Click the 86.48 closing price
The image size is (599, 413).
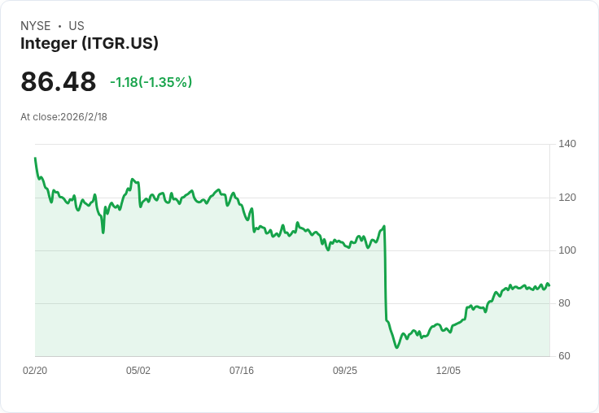pos(59,82)
